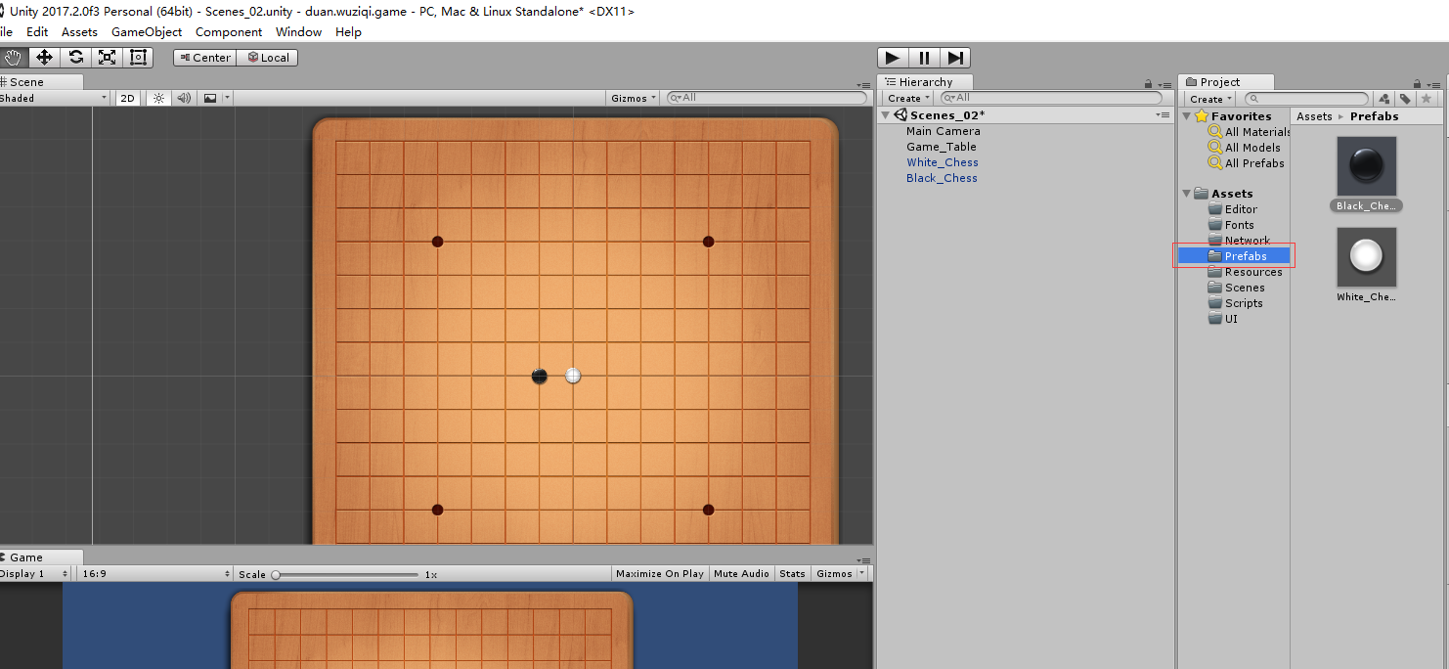Select the Rotate tool
The height and width of the screenshot is (669, 1449).
pos(75,57)
